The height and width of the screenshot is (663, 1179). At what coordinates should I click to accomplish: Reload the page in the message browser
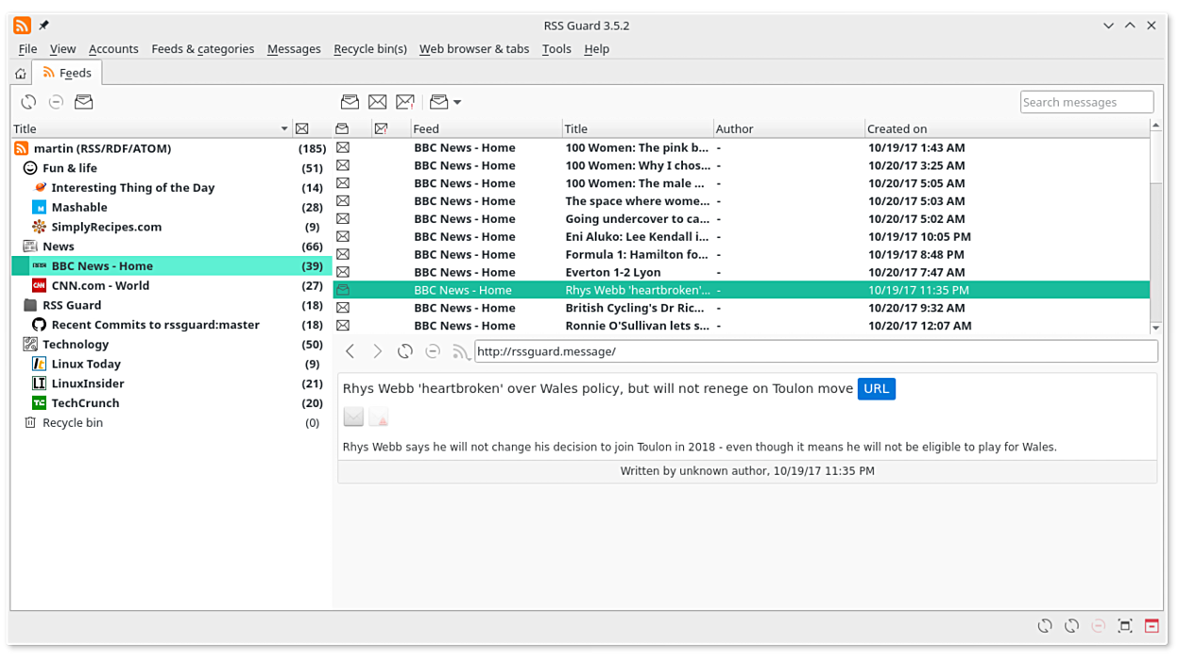point(405,351)
